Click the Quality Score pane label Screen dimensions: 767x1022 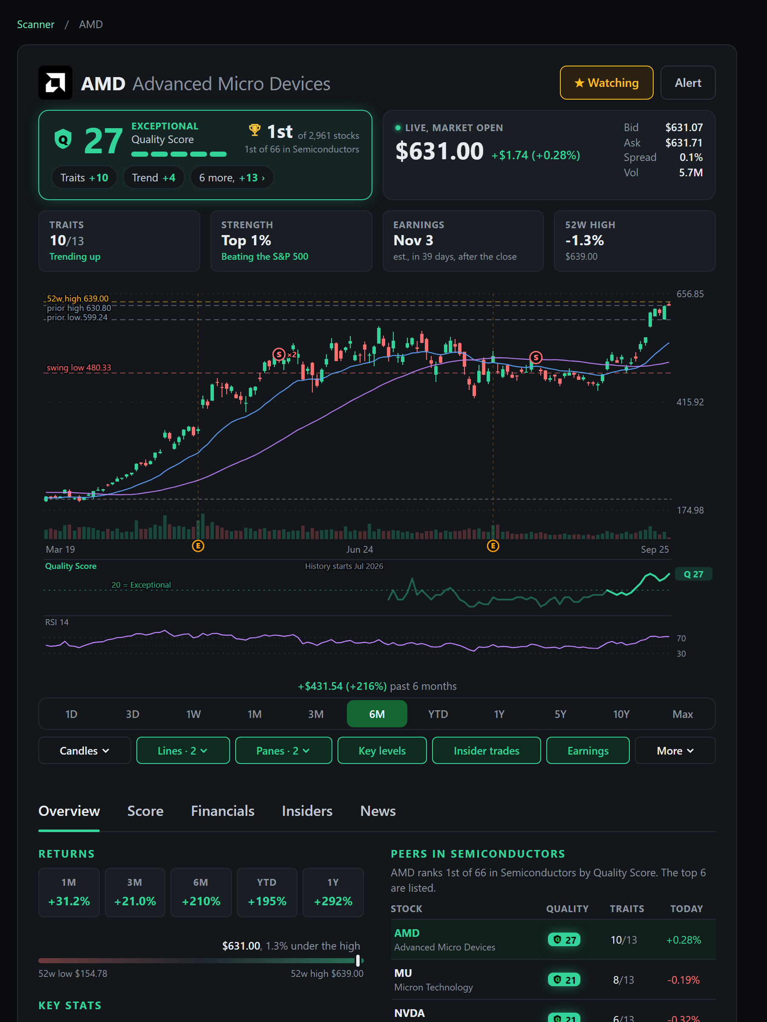click(71, 566)
